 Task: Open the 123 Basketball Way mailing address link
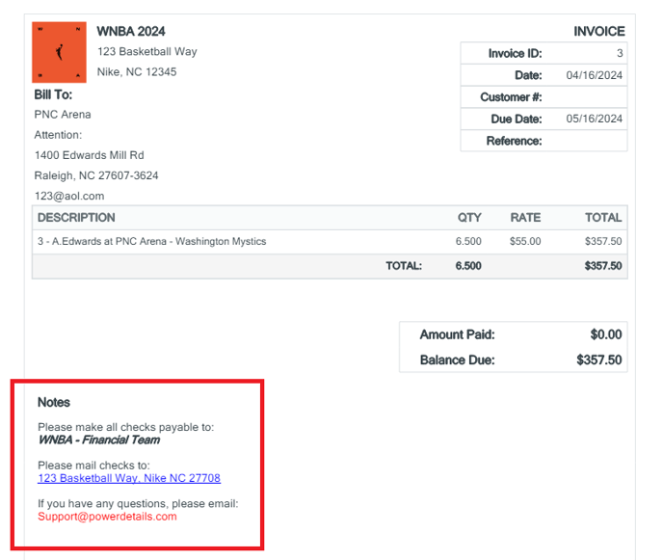point(129,478)
